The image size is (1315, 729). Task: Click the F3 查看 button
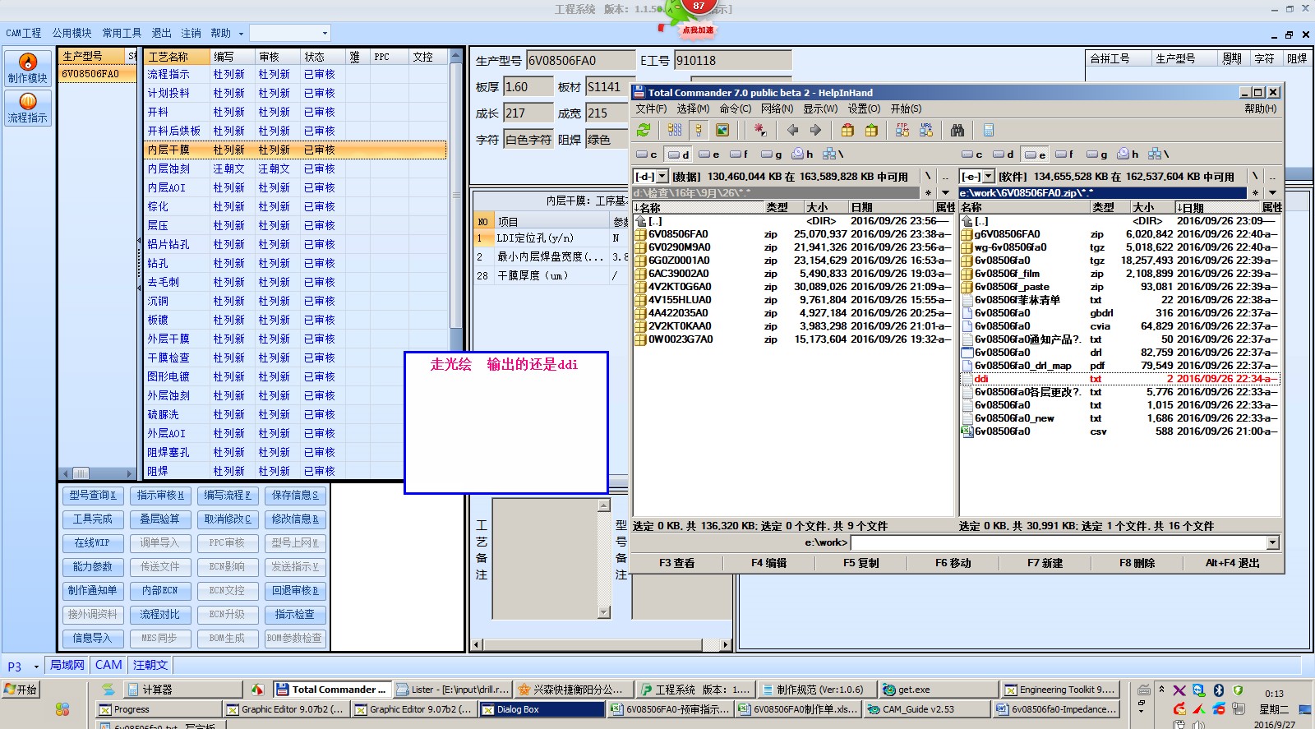676,563
